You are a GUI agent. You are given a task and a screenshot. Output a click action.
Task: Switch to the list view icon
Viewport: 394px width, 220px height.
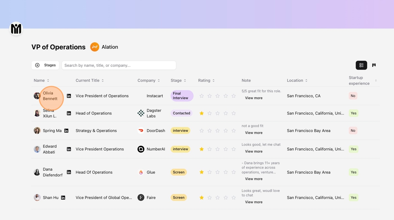[361, 65]
